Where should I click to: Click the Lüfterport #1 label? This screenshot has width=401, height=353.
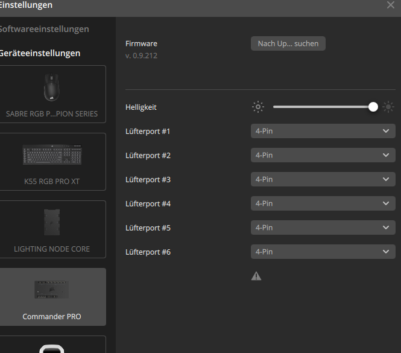click(x=148, y=132)
